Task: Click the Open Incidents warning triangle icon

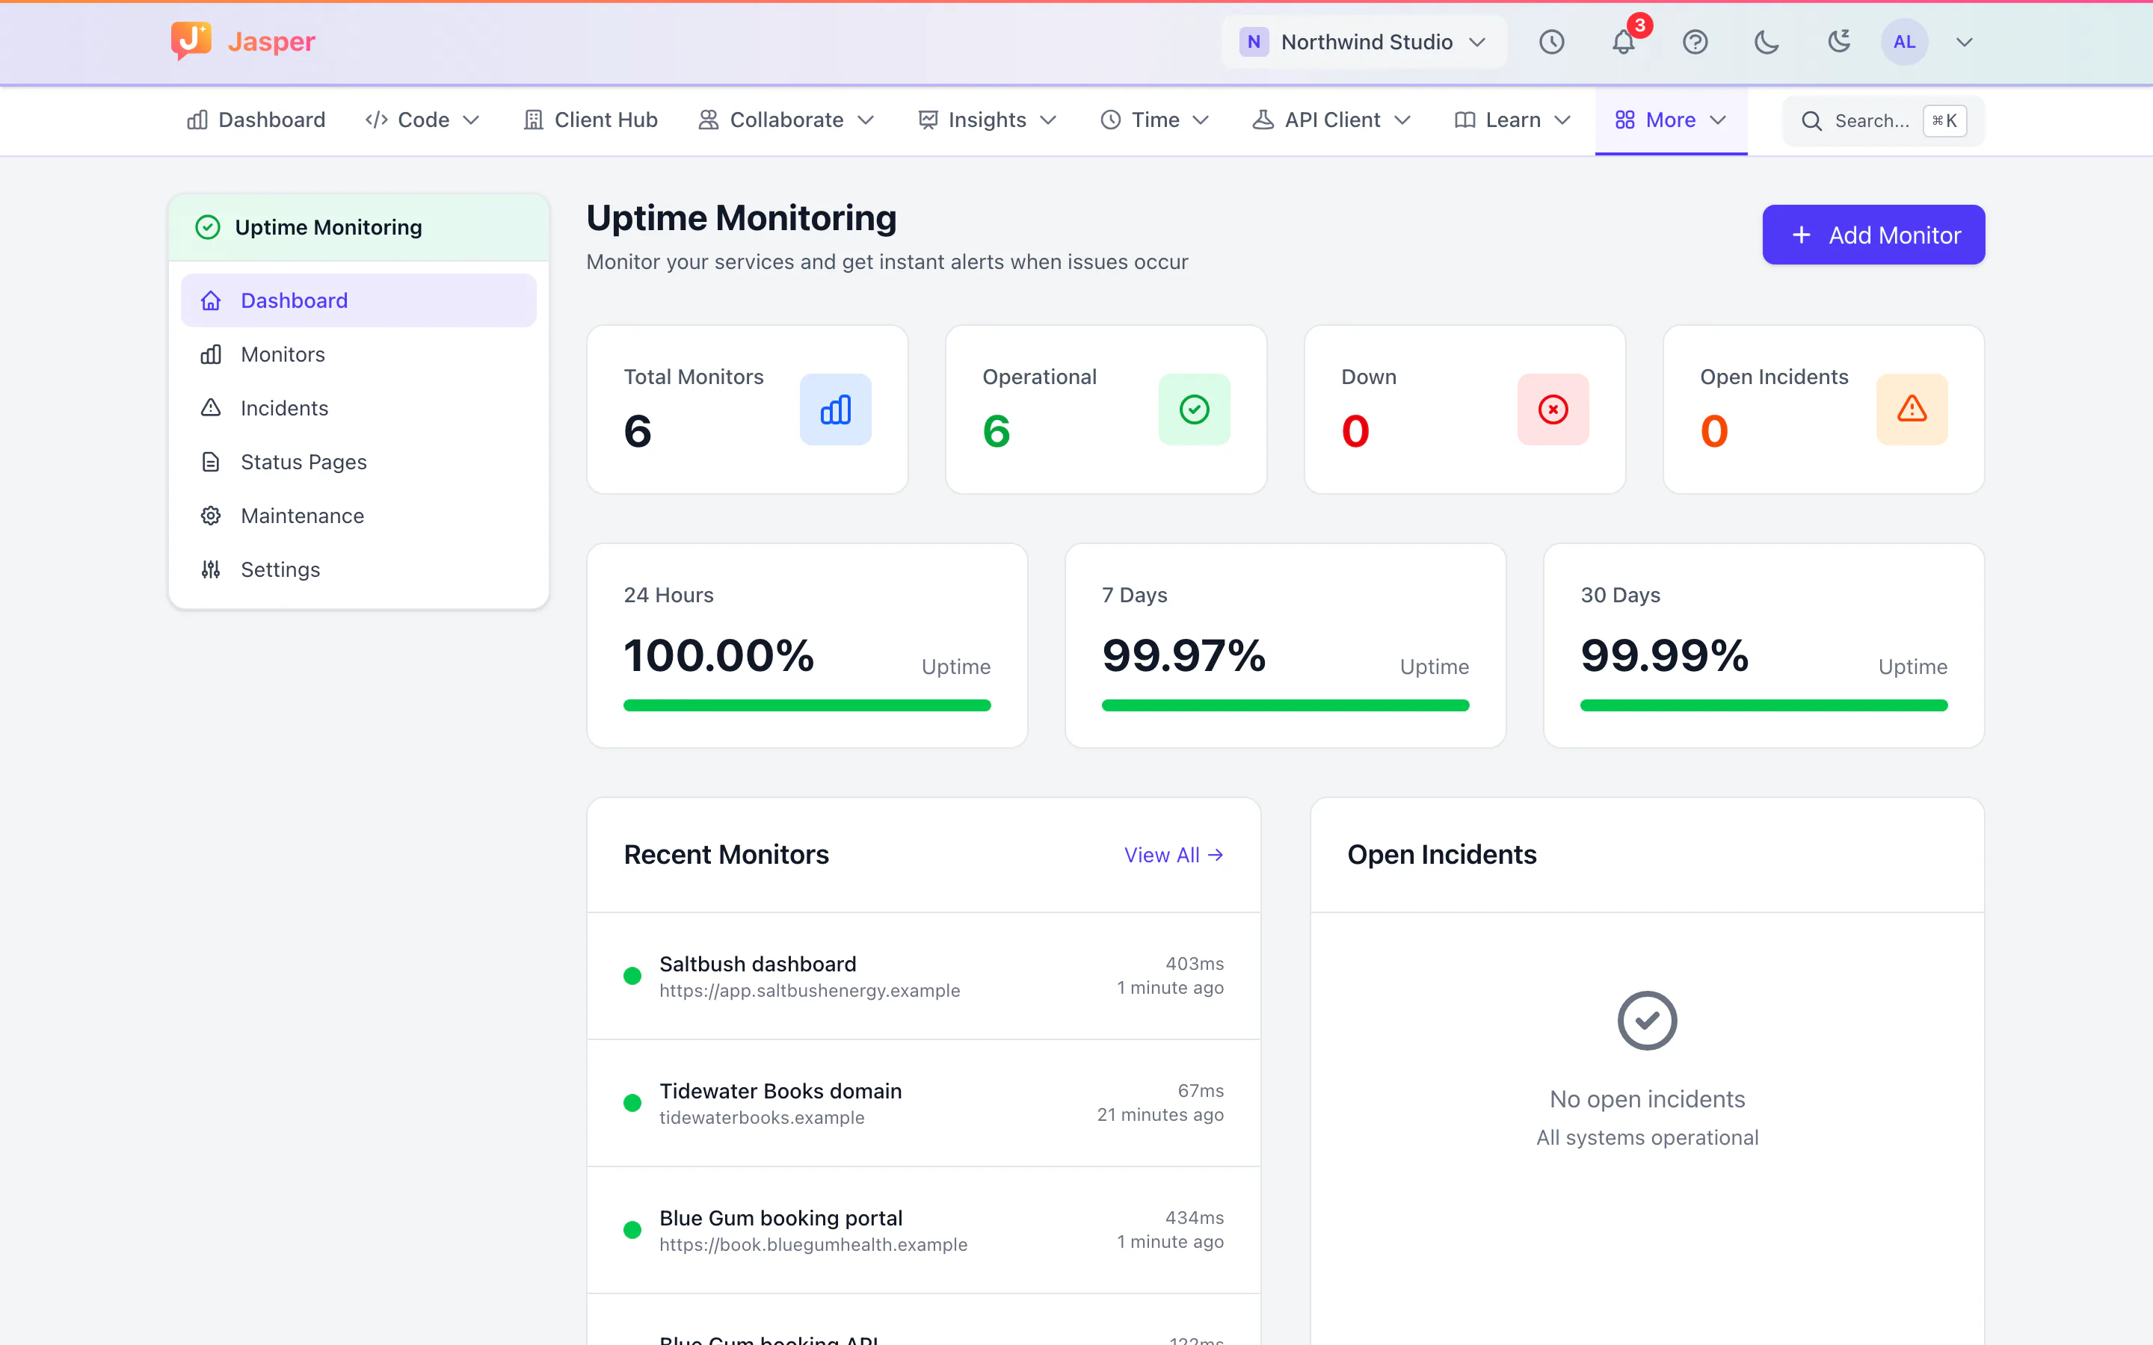Action: 1912,409
